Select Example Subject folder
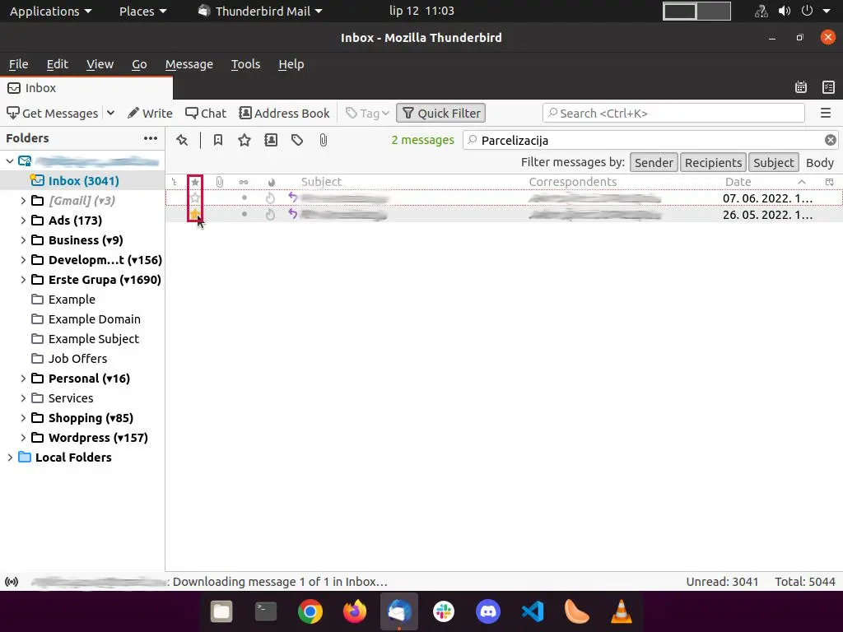The width and height of the screenshot is (843, 632). pyautogui.click(x=82, y=339)
